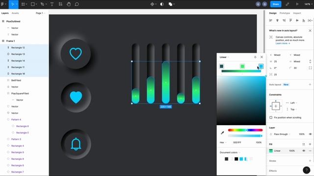Open the Resources tool
The image size is (314, 176).
point(60,4)
